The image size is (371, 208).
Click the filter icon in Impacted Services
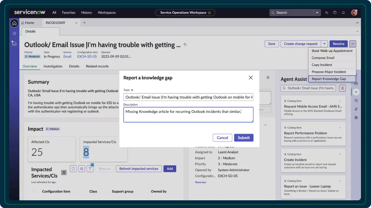[x=90, y=169]
